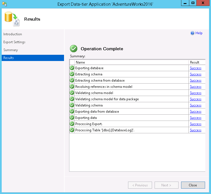The image size is (211, 194).
Task: Select 'Exporting data from database' text
Action: (97, 112)
